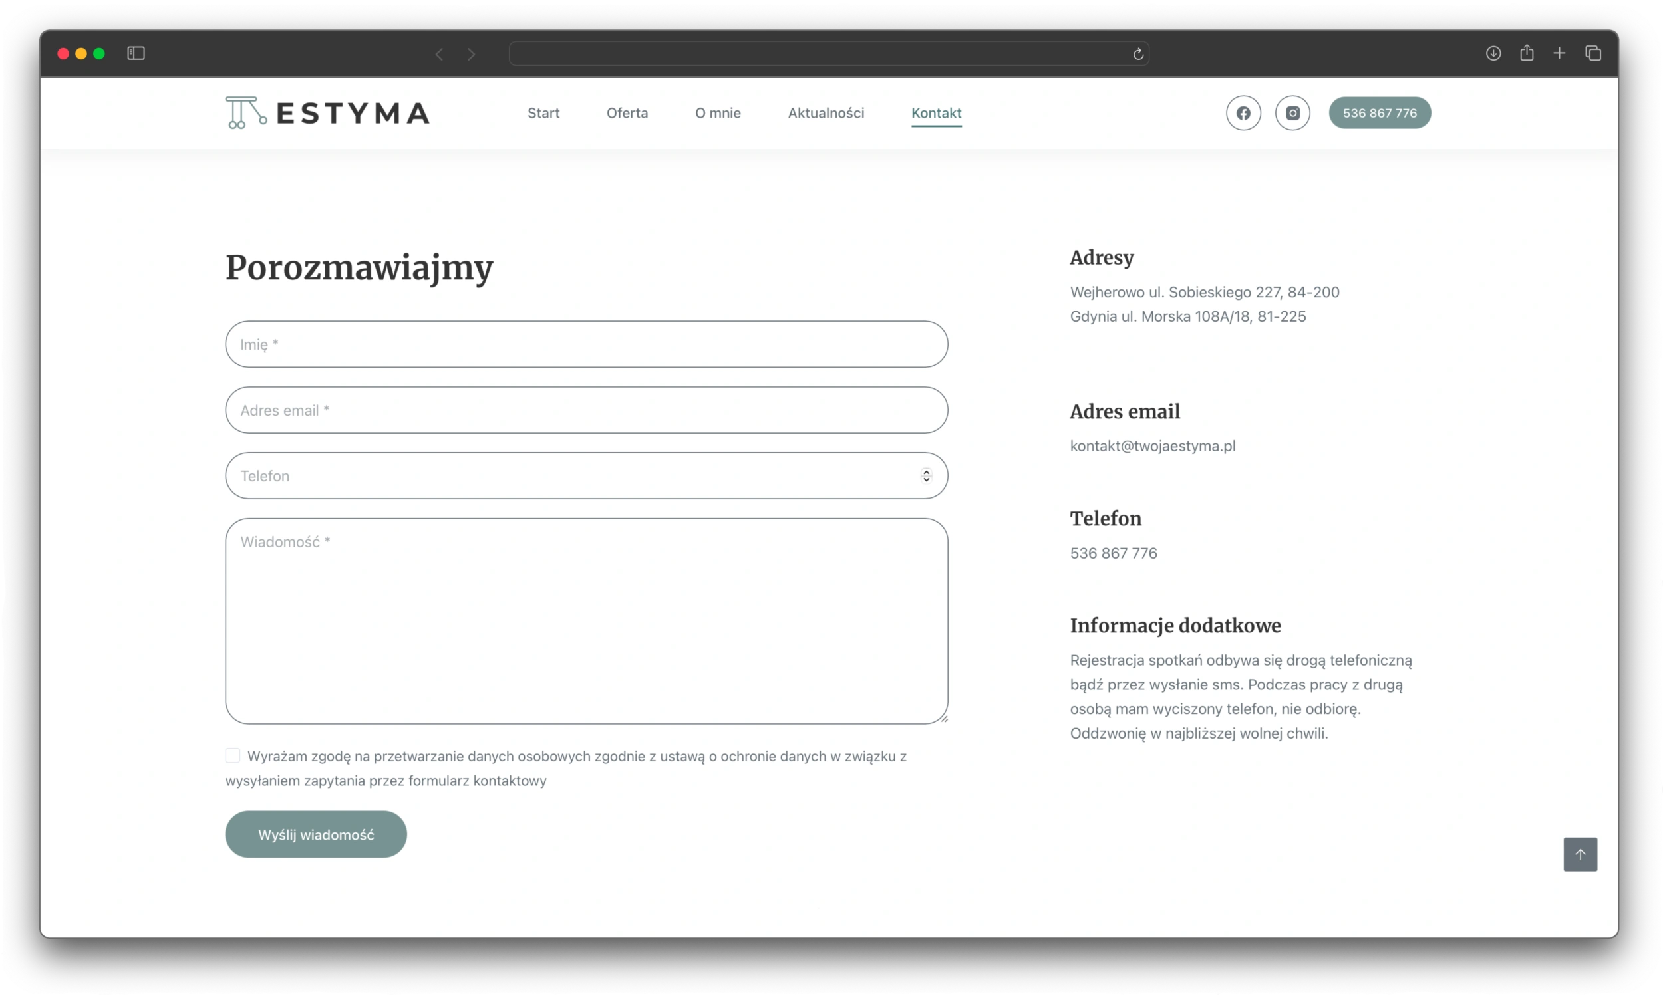Open the Aktualności menu item

pyautogui.click(x=826, y=113)
